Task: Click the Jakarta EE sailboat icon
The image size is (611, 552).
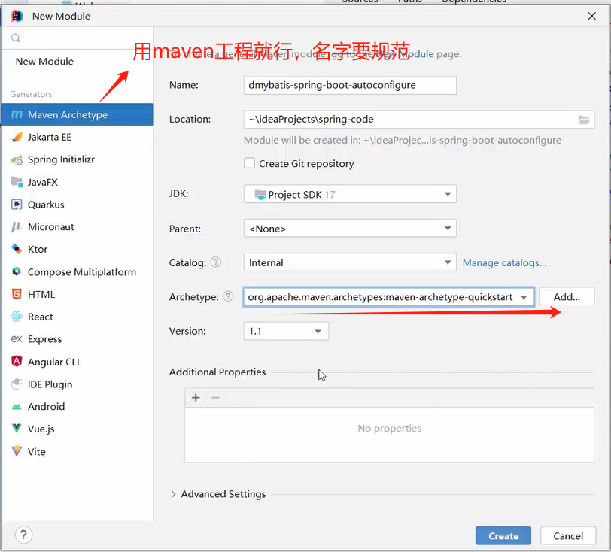Action: pos(17,137)
